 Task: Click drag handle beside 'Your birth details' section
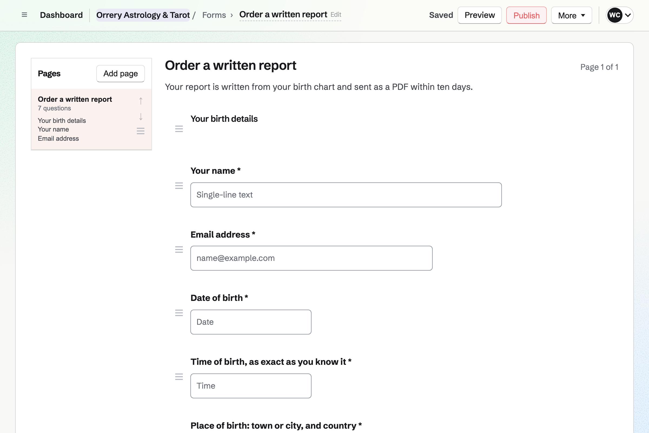click(179, 129)
